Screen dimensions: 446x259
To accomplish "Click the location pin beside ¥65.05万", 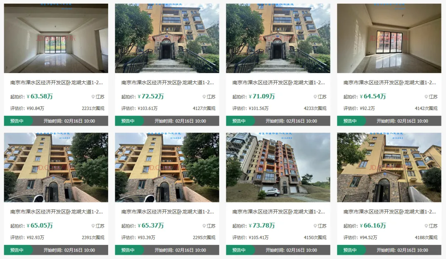I will tap(93, 226).
